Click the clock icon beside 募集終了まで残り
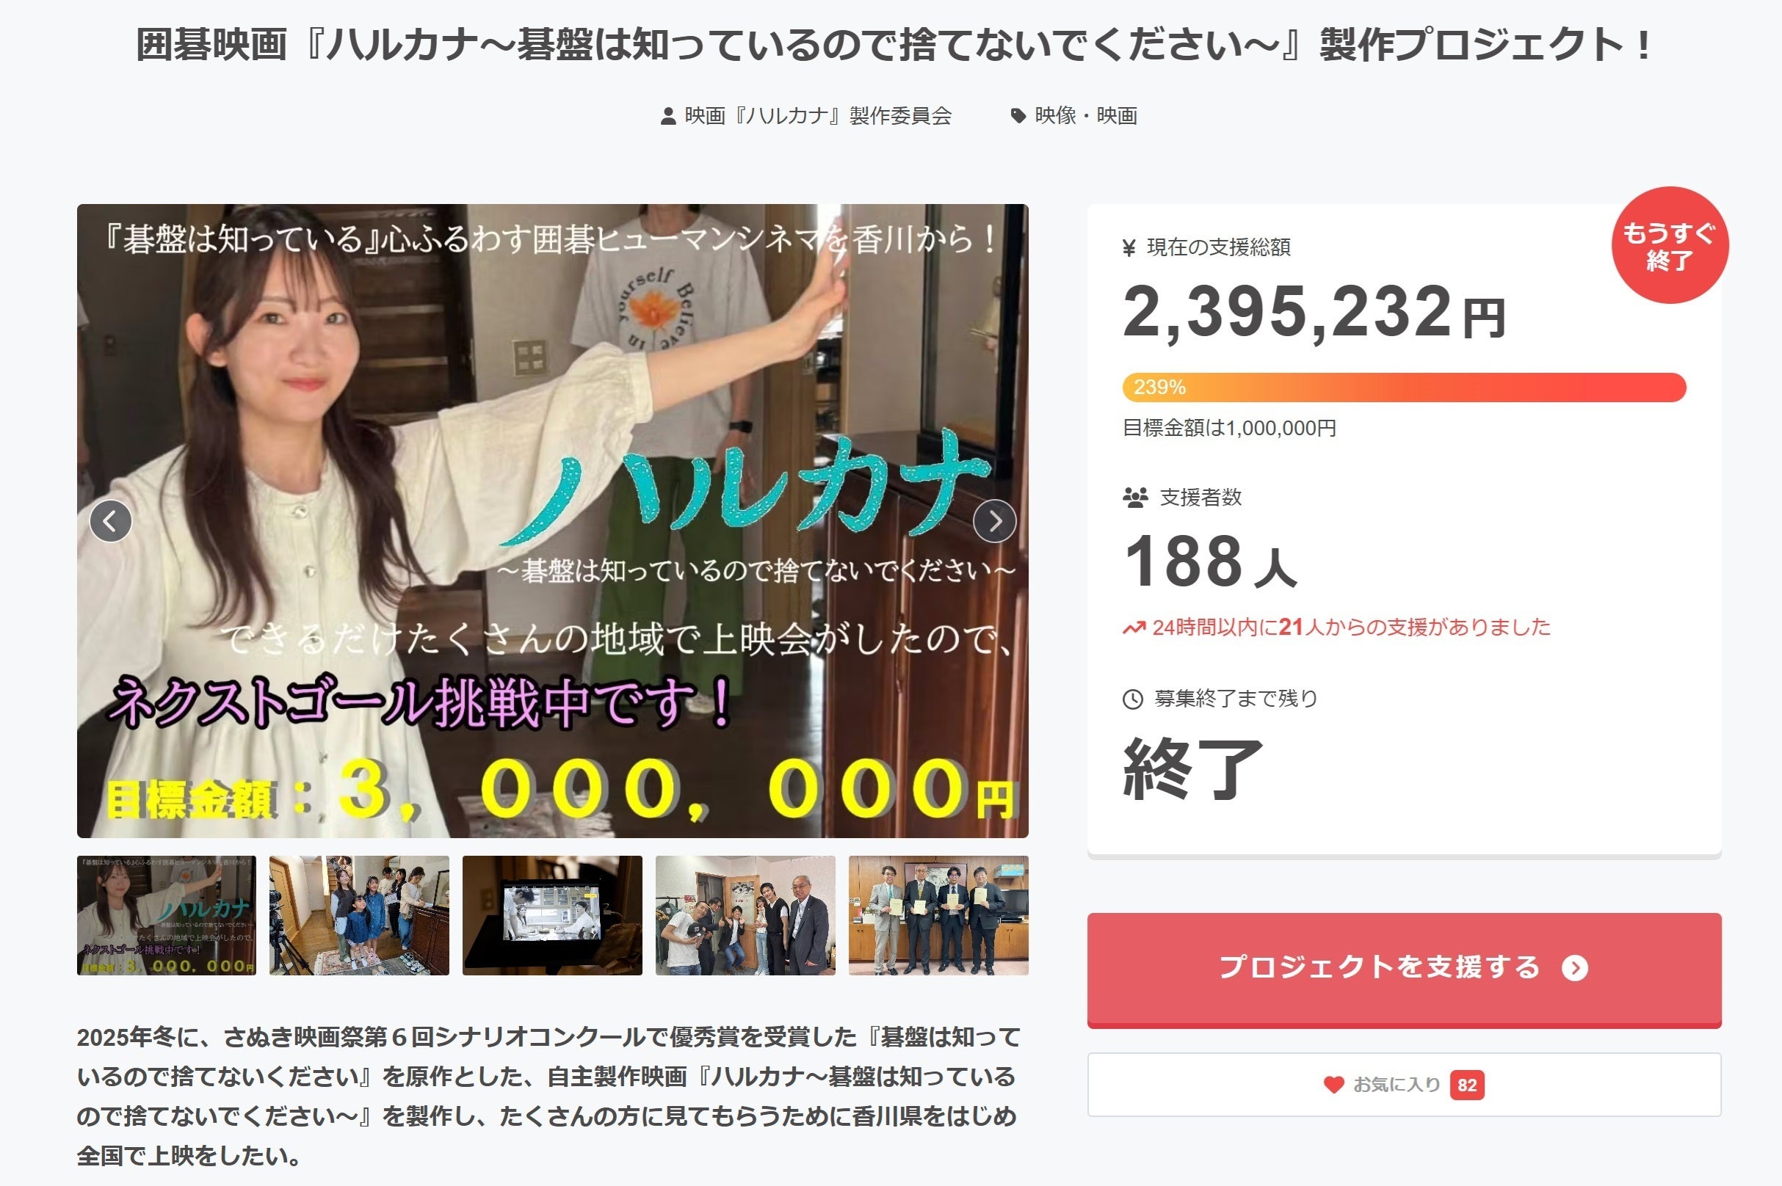This screenshot has width=1782, height=1186. click(1133, 699)
